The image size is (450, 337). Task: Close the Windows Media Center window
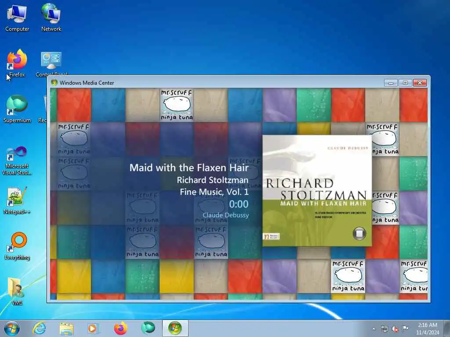(420, 83)
